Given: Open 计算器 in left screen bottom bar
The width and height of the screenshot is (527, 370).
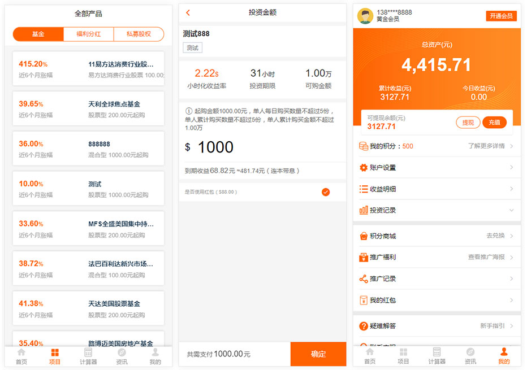Looking at the screenshot, I should click(x=88, y=356).
